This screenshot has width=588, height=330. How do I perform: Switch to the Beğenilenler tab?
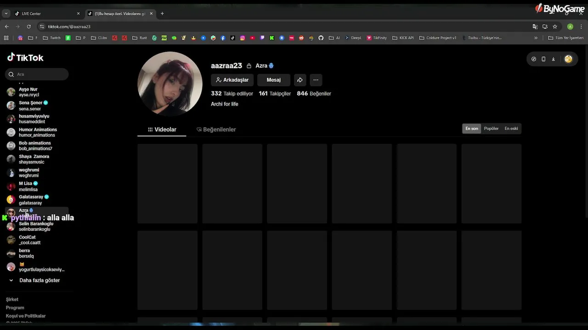pos(216,129)
